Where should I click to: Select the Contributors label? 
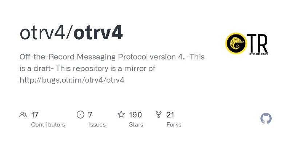[x=48, y=124]
